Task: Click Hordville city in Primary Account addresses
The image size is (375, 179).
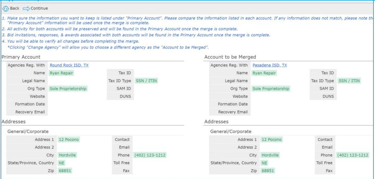Action: pos(68,155)
